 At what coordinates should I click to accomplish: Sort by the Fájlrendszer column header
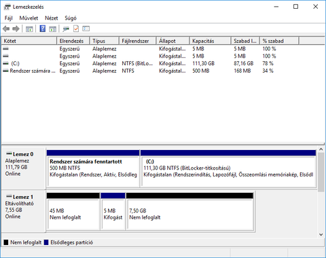click(138, 41)
